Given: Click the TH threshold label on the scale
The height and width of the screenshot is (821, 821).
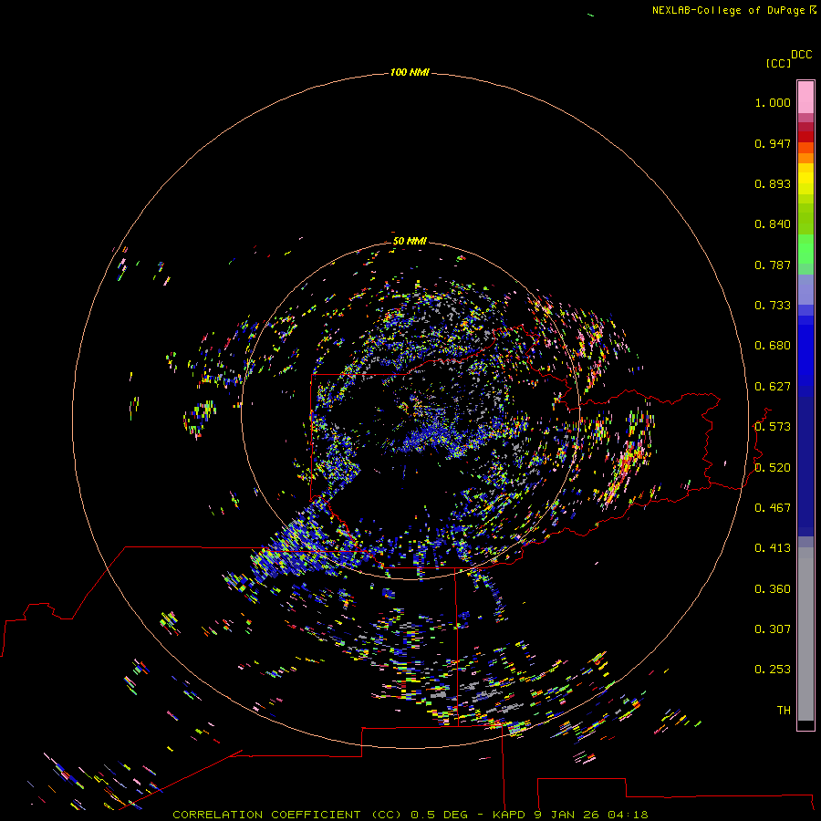Looking at the screenshot, I should [x=784, y=711].
